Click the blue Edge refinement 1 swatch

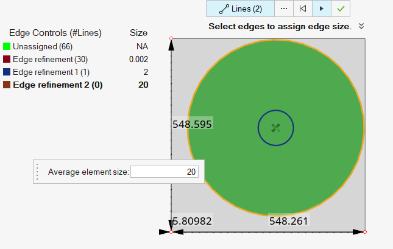tap(7, 72)
